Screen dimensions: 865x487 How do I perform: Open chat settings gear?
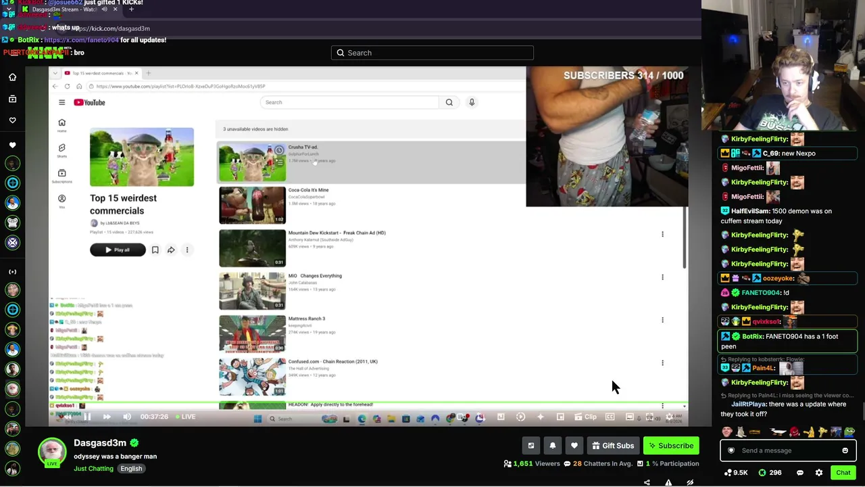(x=819, y=473)
